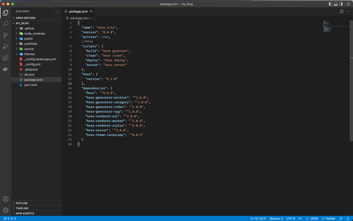Change encoding via UTF-8 status item

tap(291, 219)
